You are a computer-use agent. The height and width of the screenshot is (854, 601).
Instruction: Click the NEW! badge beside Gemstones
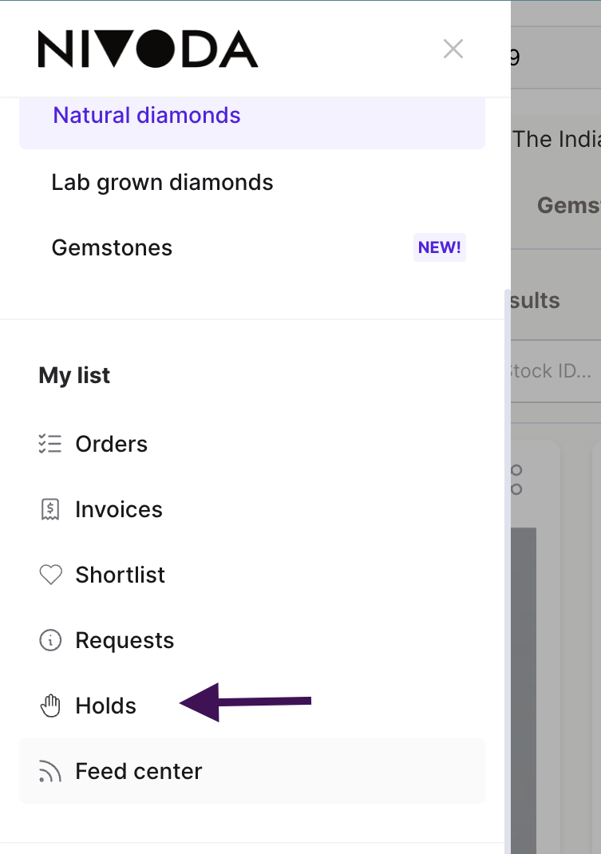point(439,247)
